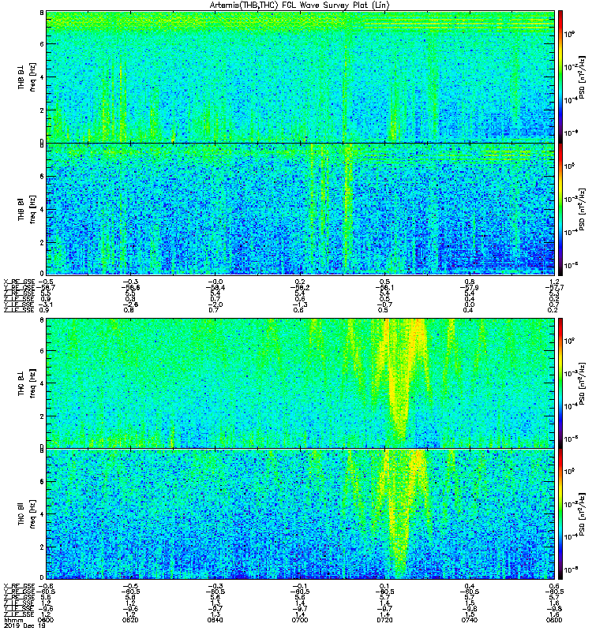Click the 'X_RE_GSE' row label under the THC panels

coord(19,586)
